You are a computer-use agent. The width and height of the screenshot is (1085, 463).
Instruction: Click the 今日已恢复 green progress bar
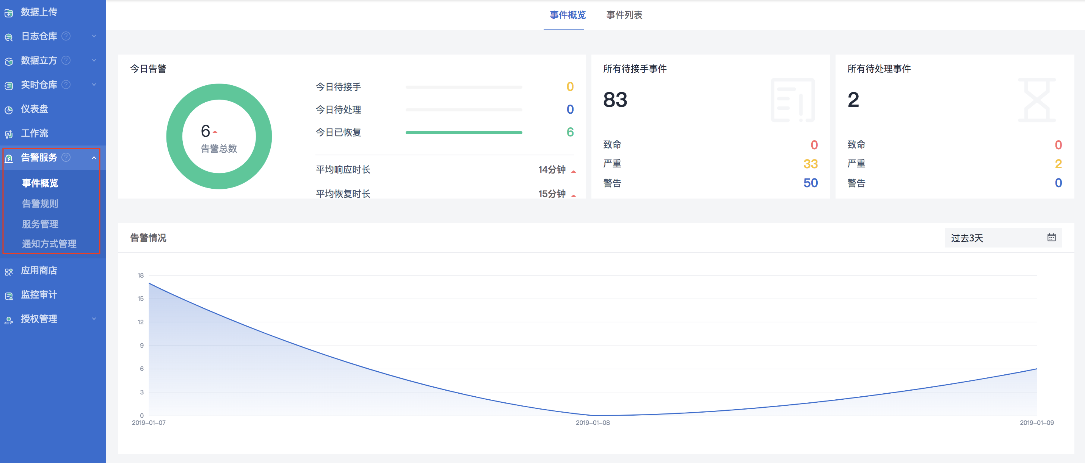point(464,132)
